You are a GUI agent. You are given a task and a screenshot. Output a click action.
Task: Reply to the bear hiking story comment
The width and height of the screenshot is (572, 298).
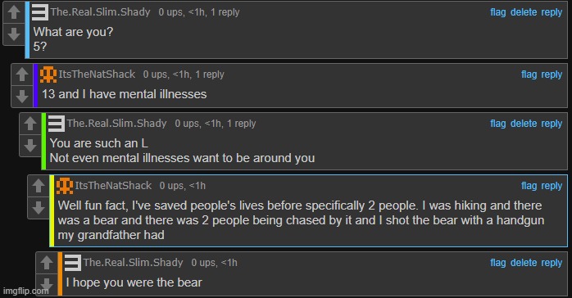pos(552,186)
